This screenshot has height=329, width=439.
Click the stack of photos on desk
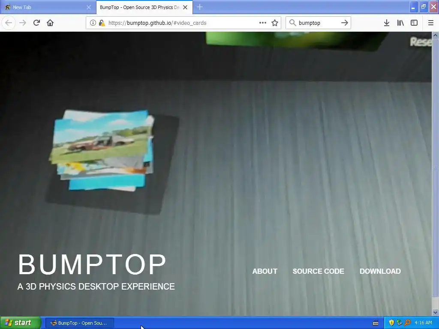click(102, 150)
